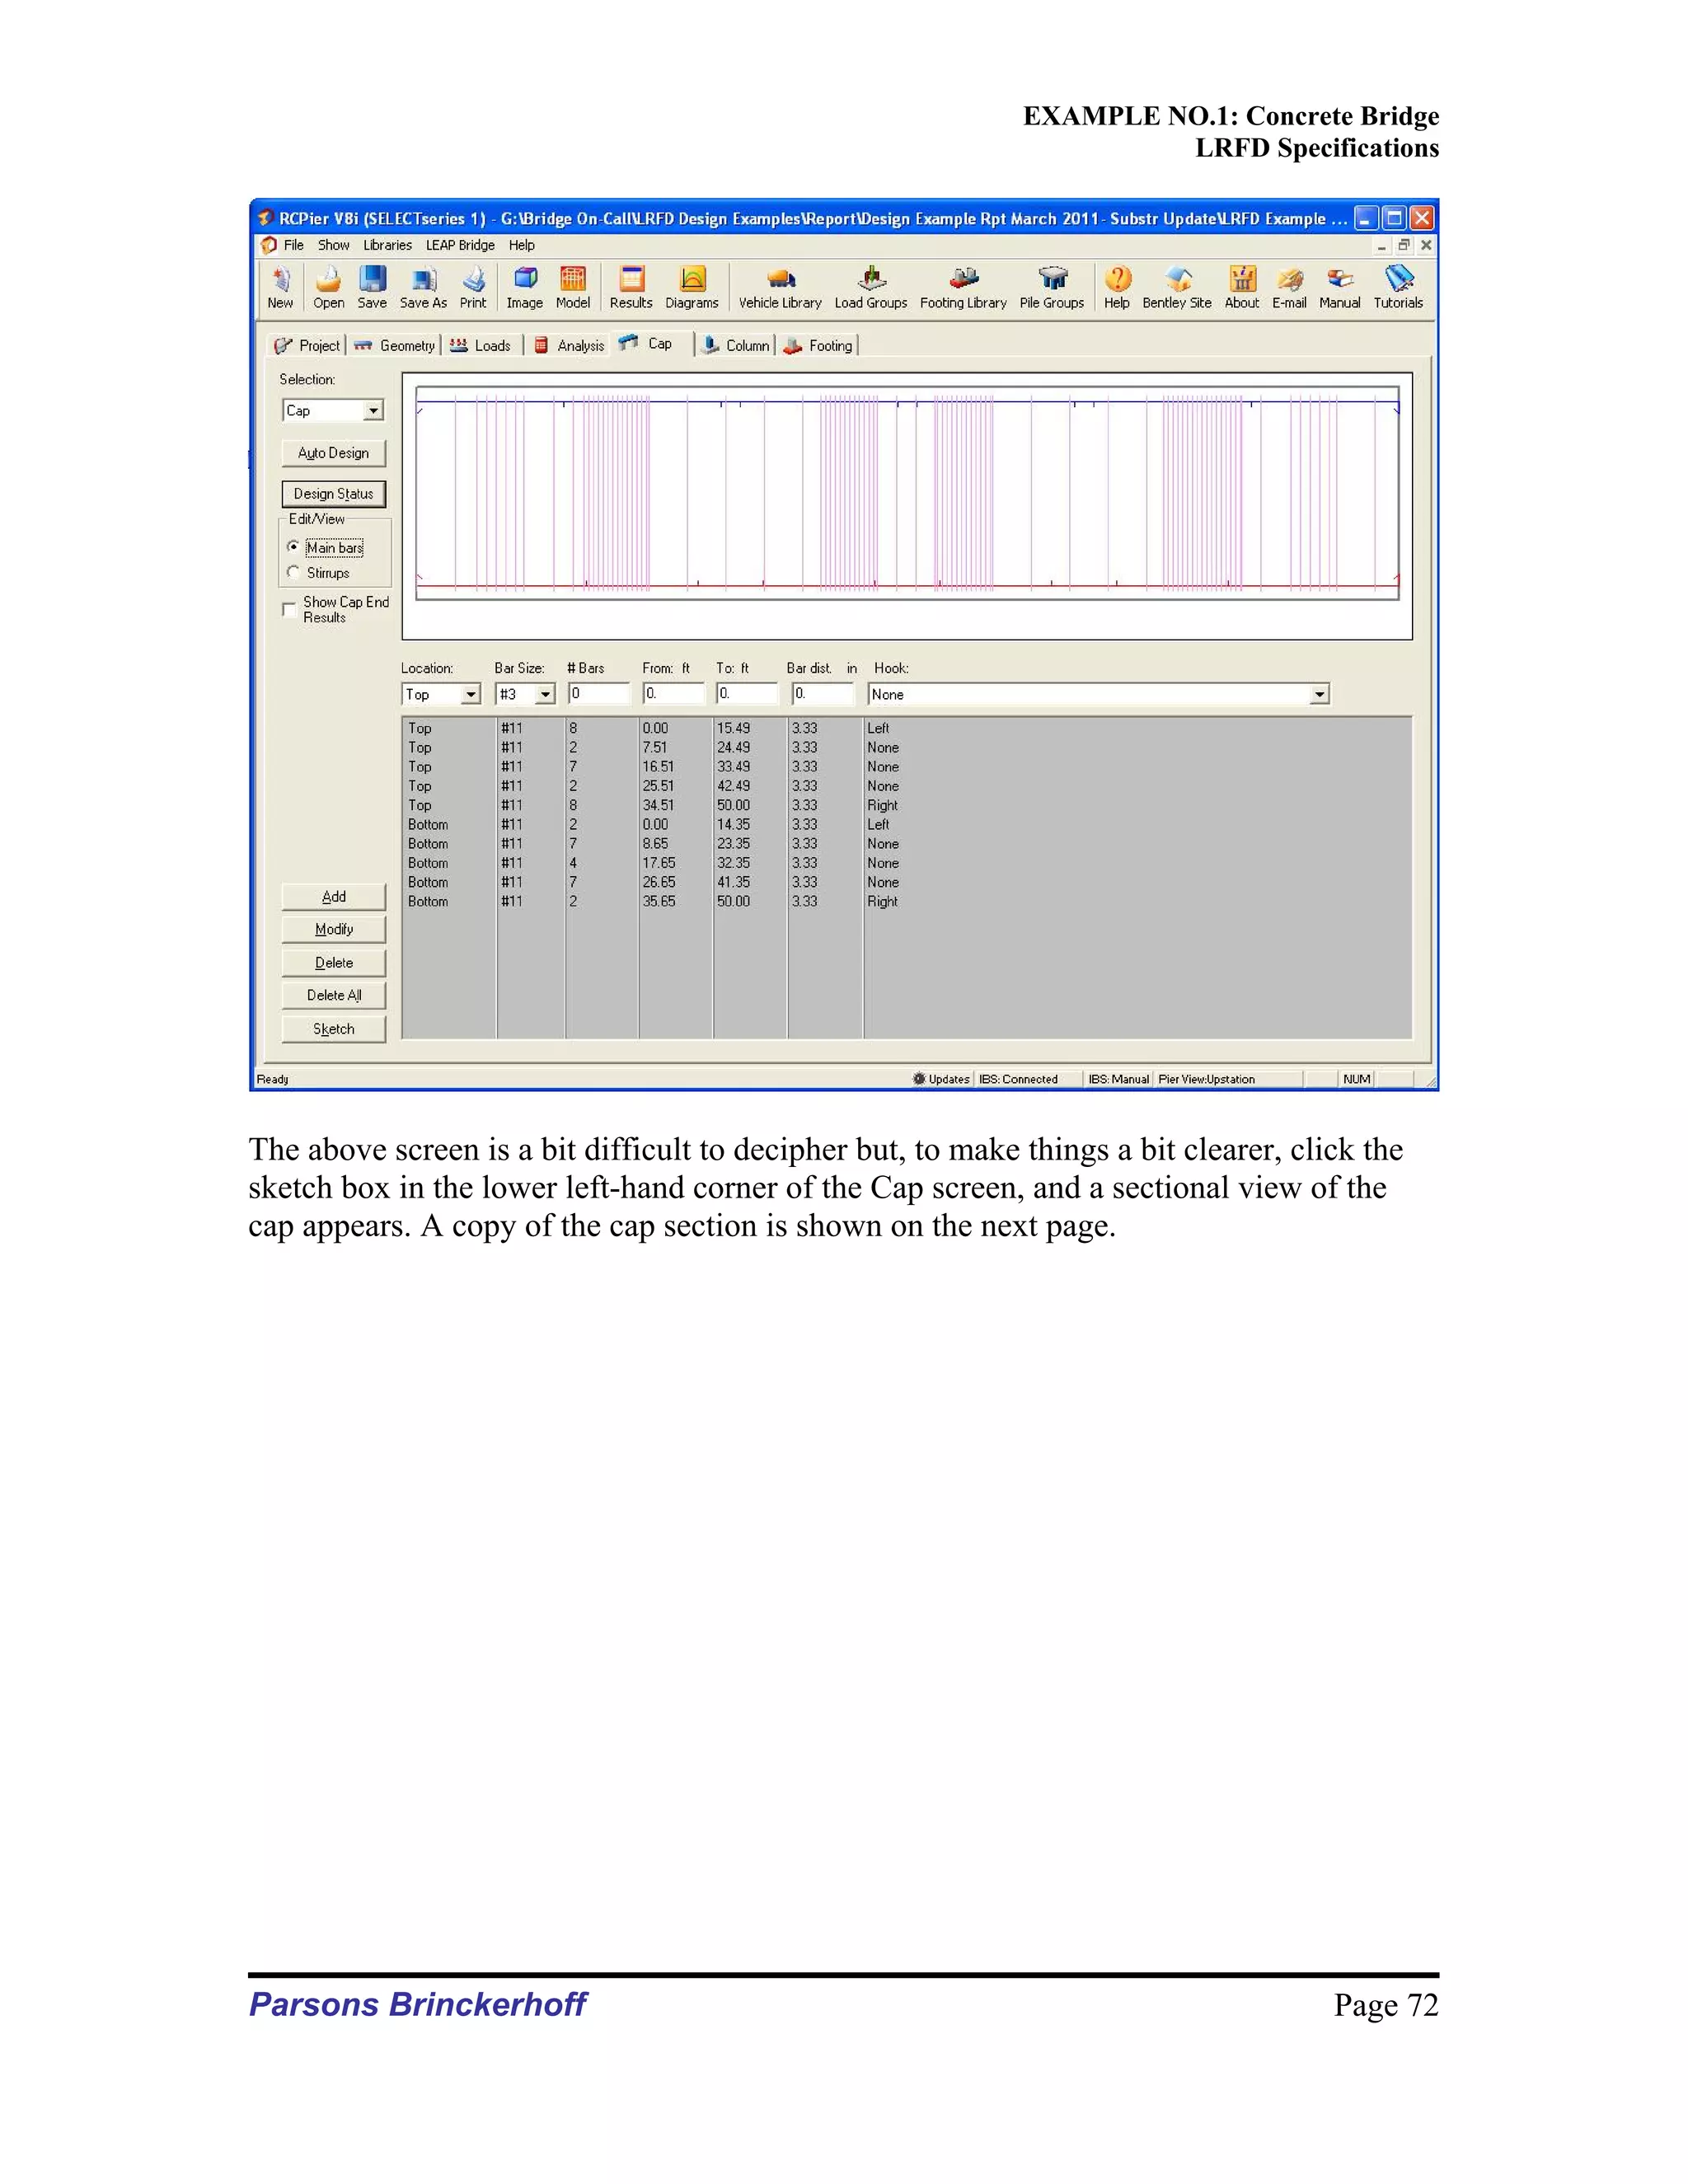
Task: Click the E-mail toolbar icon
Action: click(x=1289, y=288)
